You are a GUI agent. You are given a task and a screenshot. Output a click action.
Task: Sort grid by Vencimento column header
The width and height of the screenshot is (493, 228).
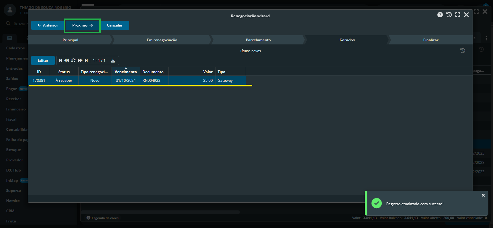pyautogui.click(x=125, y=72)
